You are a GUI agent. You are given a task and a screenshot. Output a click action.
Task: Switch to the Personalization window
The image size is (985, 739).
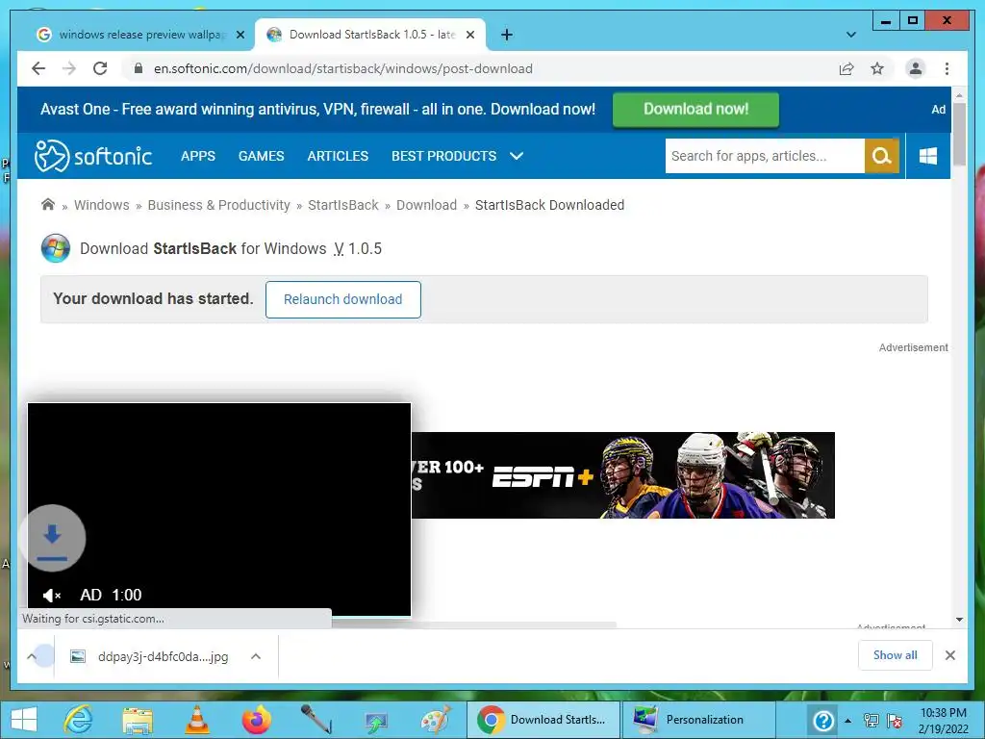click(697, 720)
